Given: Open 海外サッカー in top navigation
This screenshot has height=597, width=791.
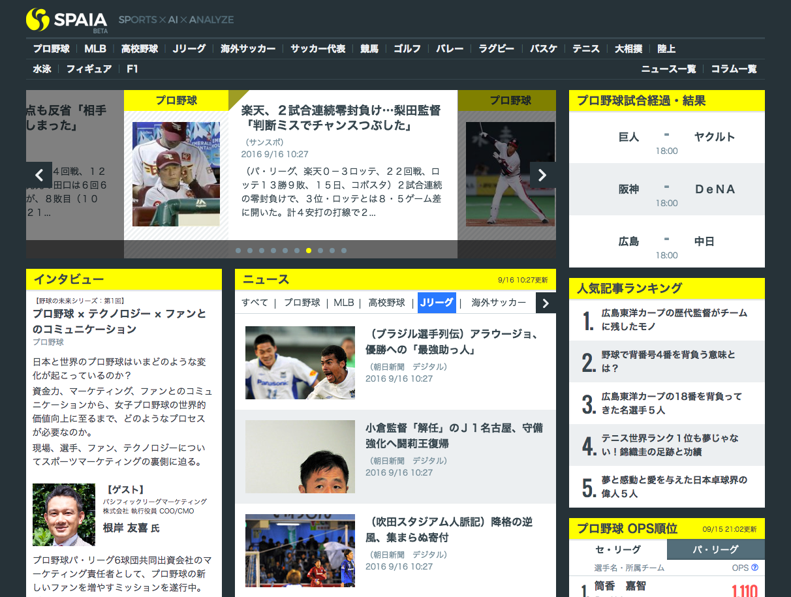Looking at the screenshot, I should (248, 48).
